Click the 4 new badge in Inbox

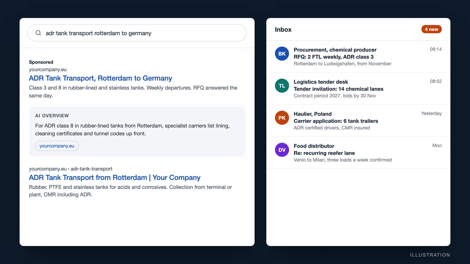pyautogui.click(x=431, y=29)
